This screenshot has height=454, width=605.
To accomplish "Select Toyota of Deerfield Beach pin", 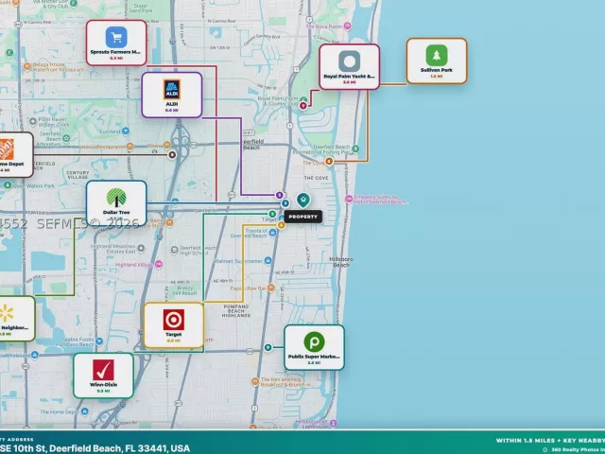I will (273, 233).
